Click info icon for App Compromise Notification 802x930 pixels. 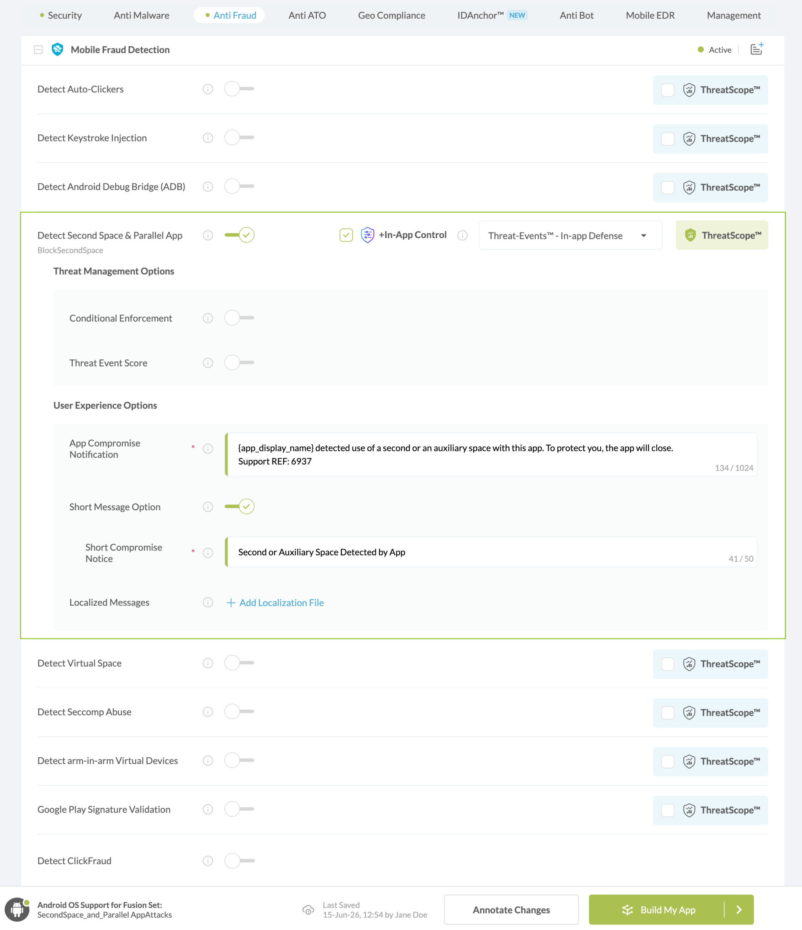[208, 449]
